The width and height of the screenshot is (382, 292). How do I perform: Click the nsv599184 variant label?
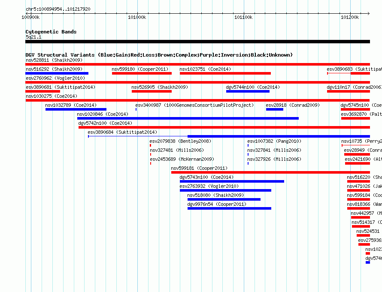364,195
